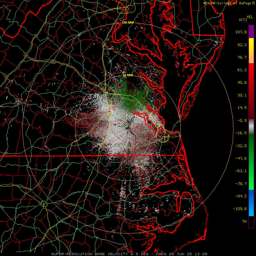This screenshot has height=256, width=256.
Task: Select the -32.0 scale value
Action: click(x=241, y=146)
